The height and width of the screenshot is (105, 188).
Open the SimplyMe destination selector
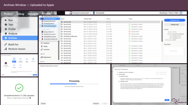click(99, 13)
